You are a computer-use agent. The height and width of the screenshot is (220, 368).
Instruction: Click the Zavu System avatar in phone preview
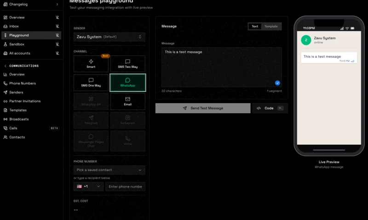(306, 40)
